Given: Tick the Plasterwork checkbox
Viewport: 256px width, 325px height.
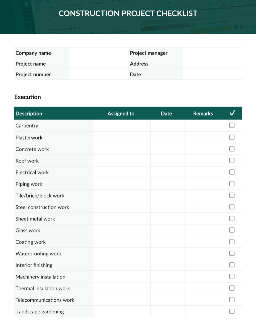Looking at the screenshot, I should (x=232, y=137).
